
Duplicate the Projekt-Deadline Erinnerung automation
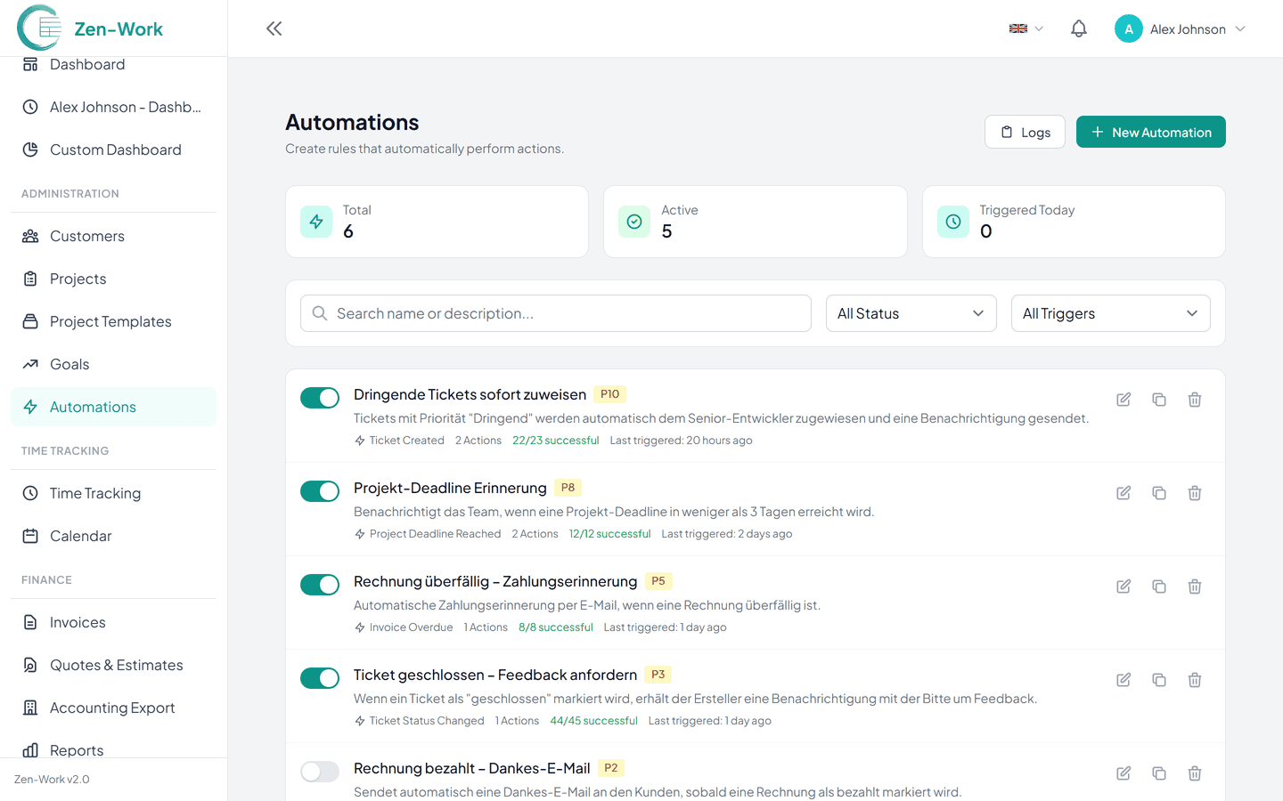coord(1159,492)
